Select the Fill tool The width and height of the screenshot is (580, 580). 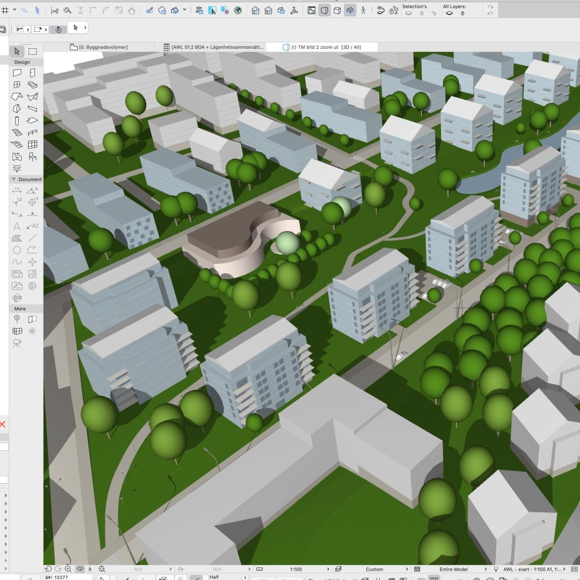point(17,238)
